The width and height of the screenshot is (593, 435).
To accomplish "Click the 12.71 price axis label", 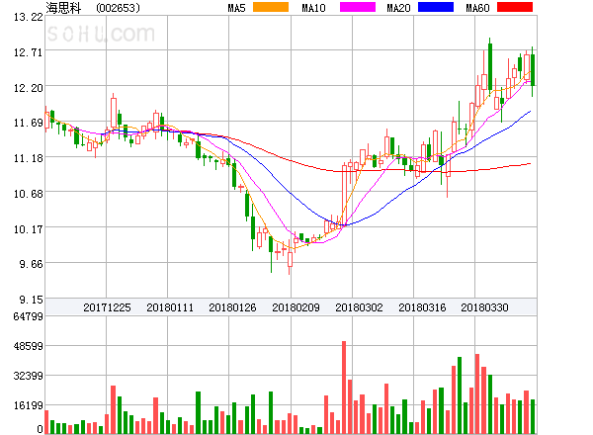I will (x=29, y=52).
